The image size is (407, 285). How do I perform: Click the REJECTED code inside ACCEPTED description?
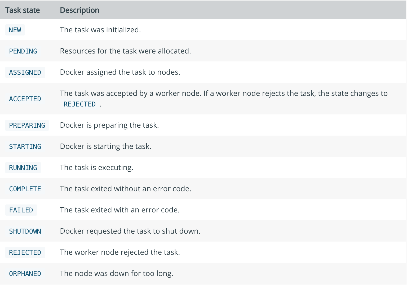79,104
